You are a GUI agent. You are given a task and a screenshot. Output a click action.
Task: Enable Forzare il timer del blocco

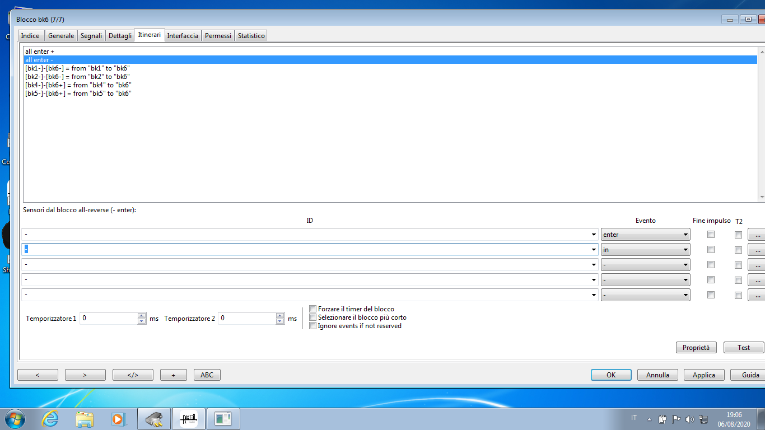tap(313, 309)
